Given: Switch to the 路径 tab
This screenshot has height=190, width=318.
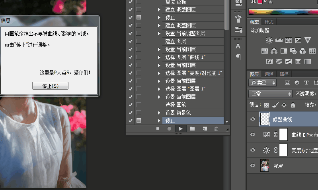Looking at the screenshot, I should coord(284,74).
